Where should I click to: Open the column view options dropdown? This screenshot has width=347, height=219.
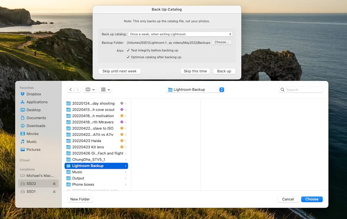click(x=90, y=89)
